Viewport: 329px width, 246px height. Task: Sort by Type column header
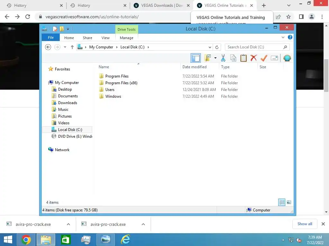pos(238,67)
